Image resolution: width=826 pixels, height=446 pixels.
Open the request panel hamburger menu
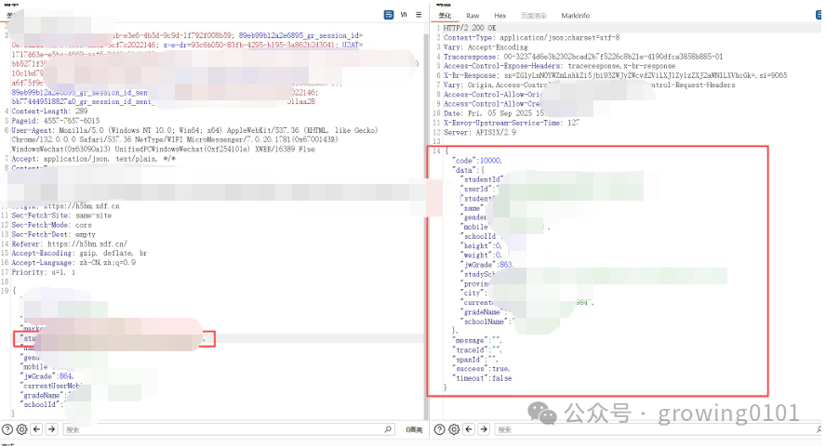[419, 15]
